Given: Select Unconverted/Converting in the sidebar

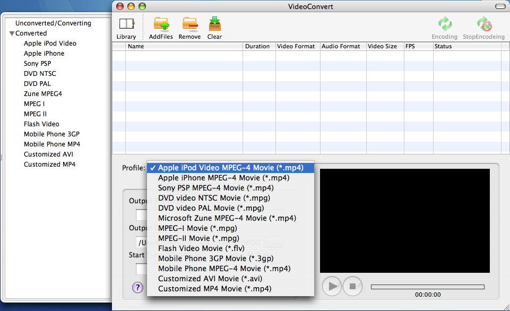Looking at the screenshot, I should tap(54, 23).
